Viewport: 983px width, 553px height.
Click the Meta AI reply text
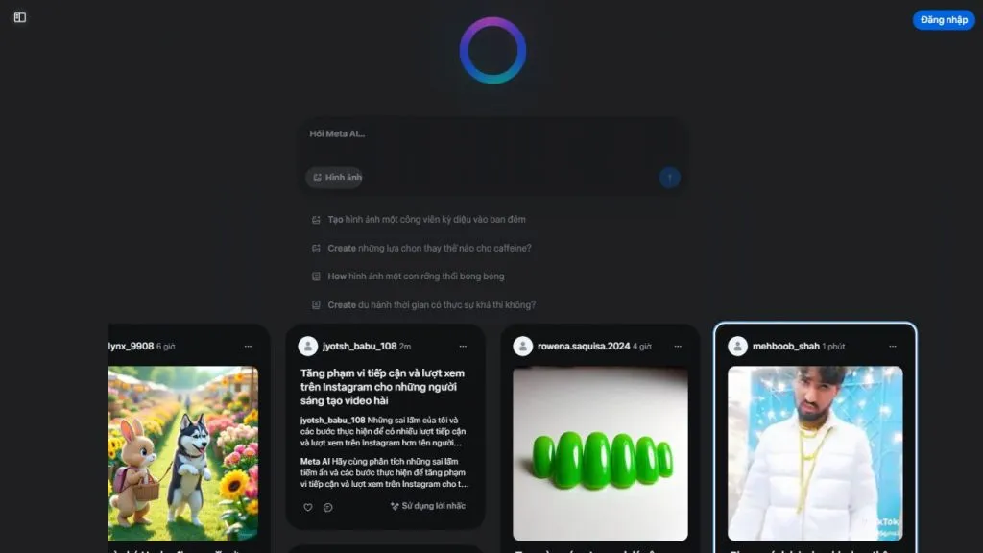384,472
